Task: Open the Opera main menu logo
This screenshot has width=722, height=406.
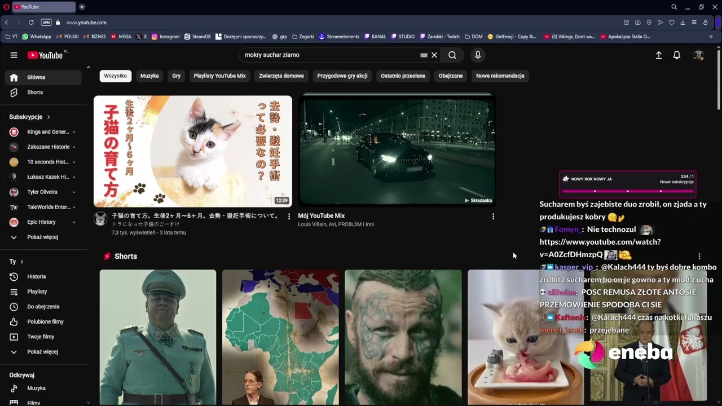Action: click(5, 7)
